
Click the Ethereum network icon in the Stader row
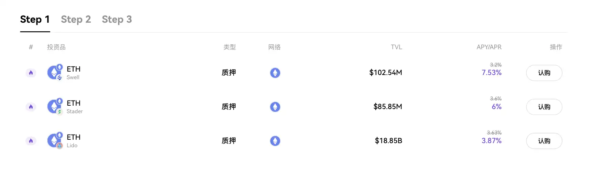click(275, 107)
